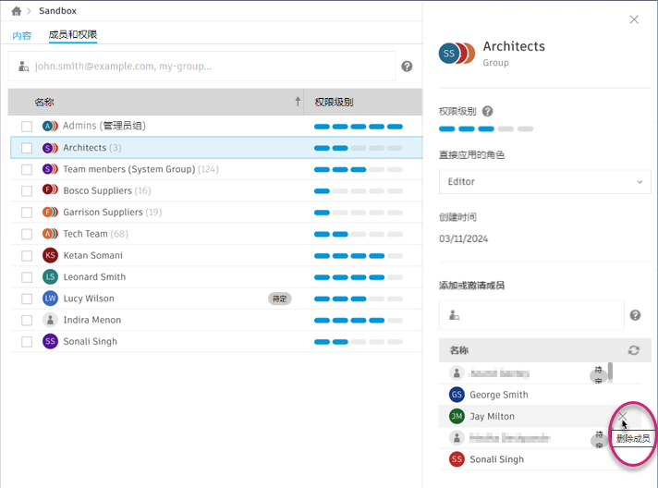Viewport: 658px width, 488px height.
Task: Click Team members group avatar icon
Action: click(x=50, y=169)
